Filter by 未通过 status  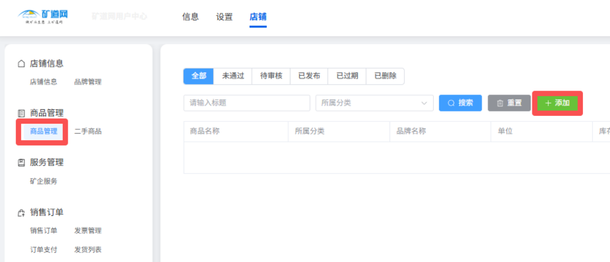tap(233, 76)
